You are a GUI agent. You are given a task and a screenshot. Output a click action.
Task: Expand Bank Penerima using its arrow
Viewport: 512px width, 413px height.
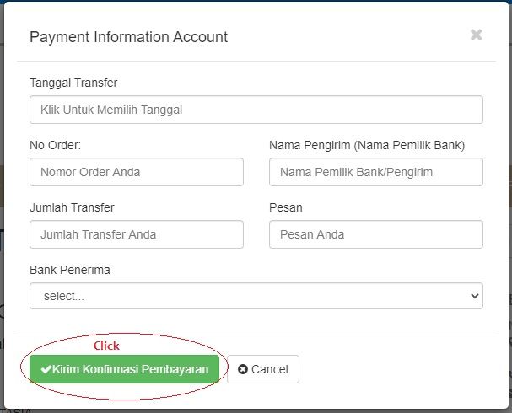tap(474, 296)
